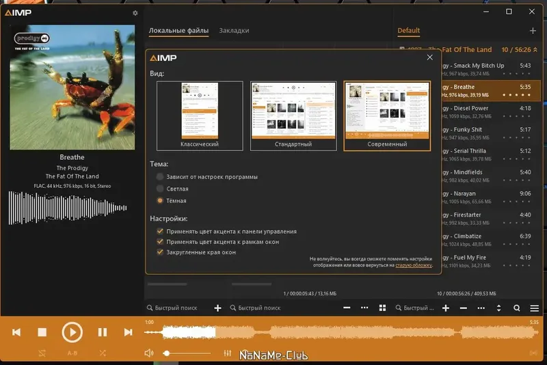Add a new playlist tab with the plus
The height and width of the screenshot is (365, 547).
pos(533,31)
